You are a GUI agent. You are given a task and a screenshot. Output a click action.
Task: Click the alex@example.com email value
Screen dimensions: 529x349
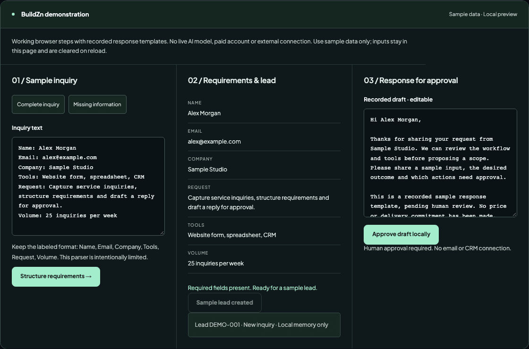214,142
